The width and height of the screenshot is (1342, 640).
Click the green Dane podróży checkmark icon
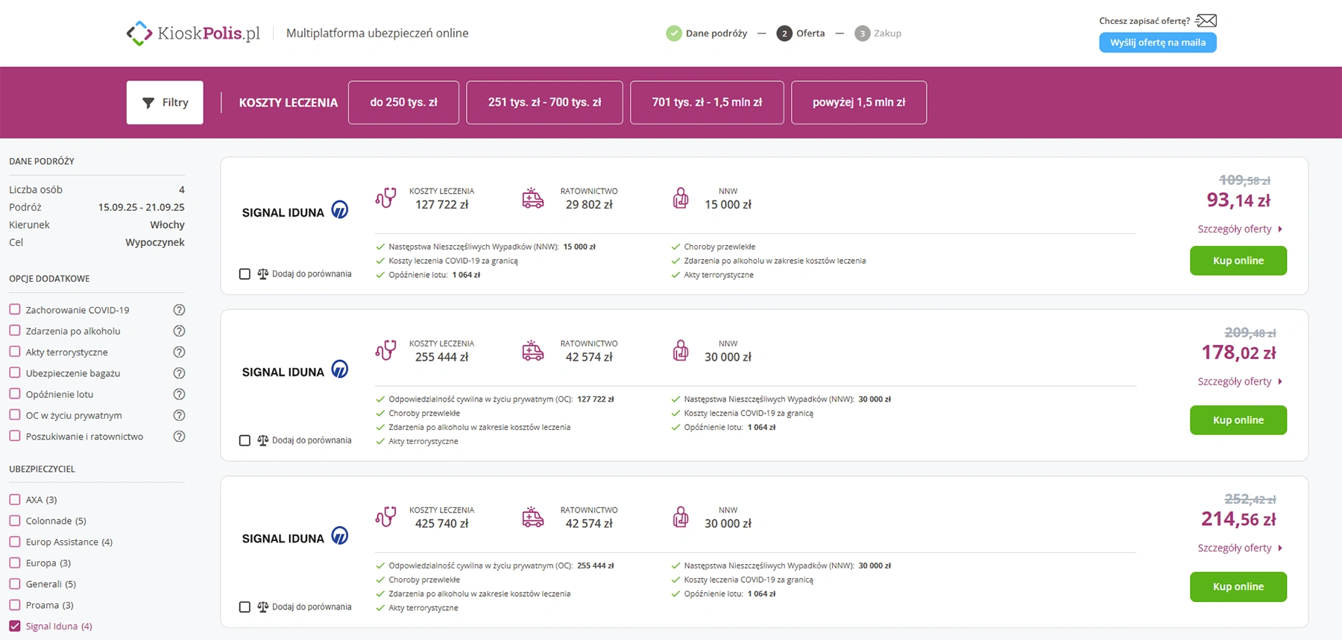click(674, 34)
